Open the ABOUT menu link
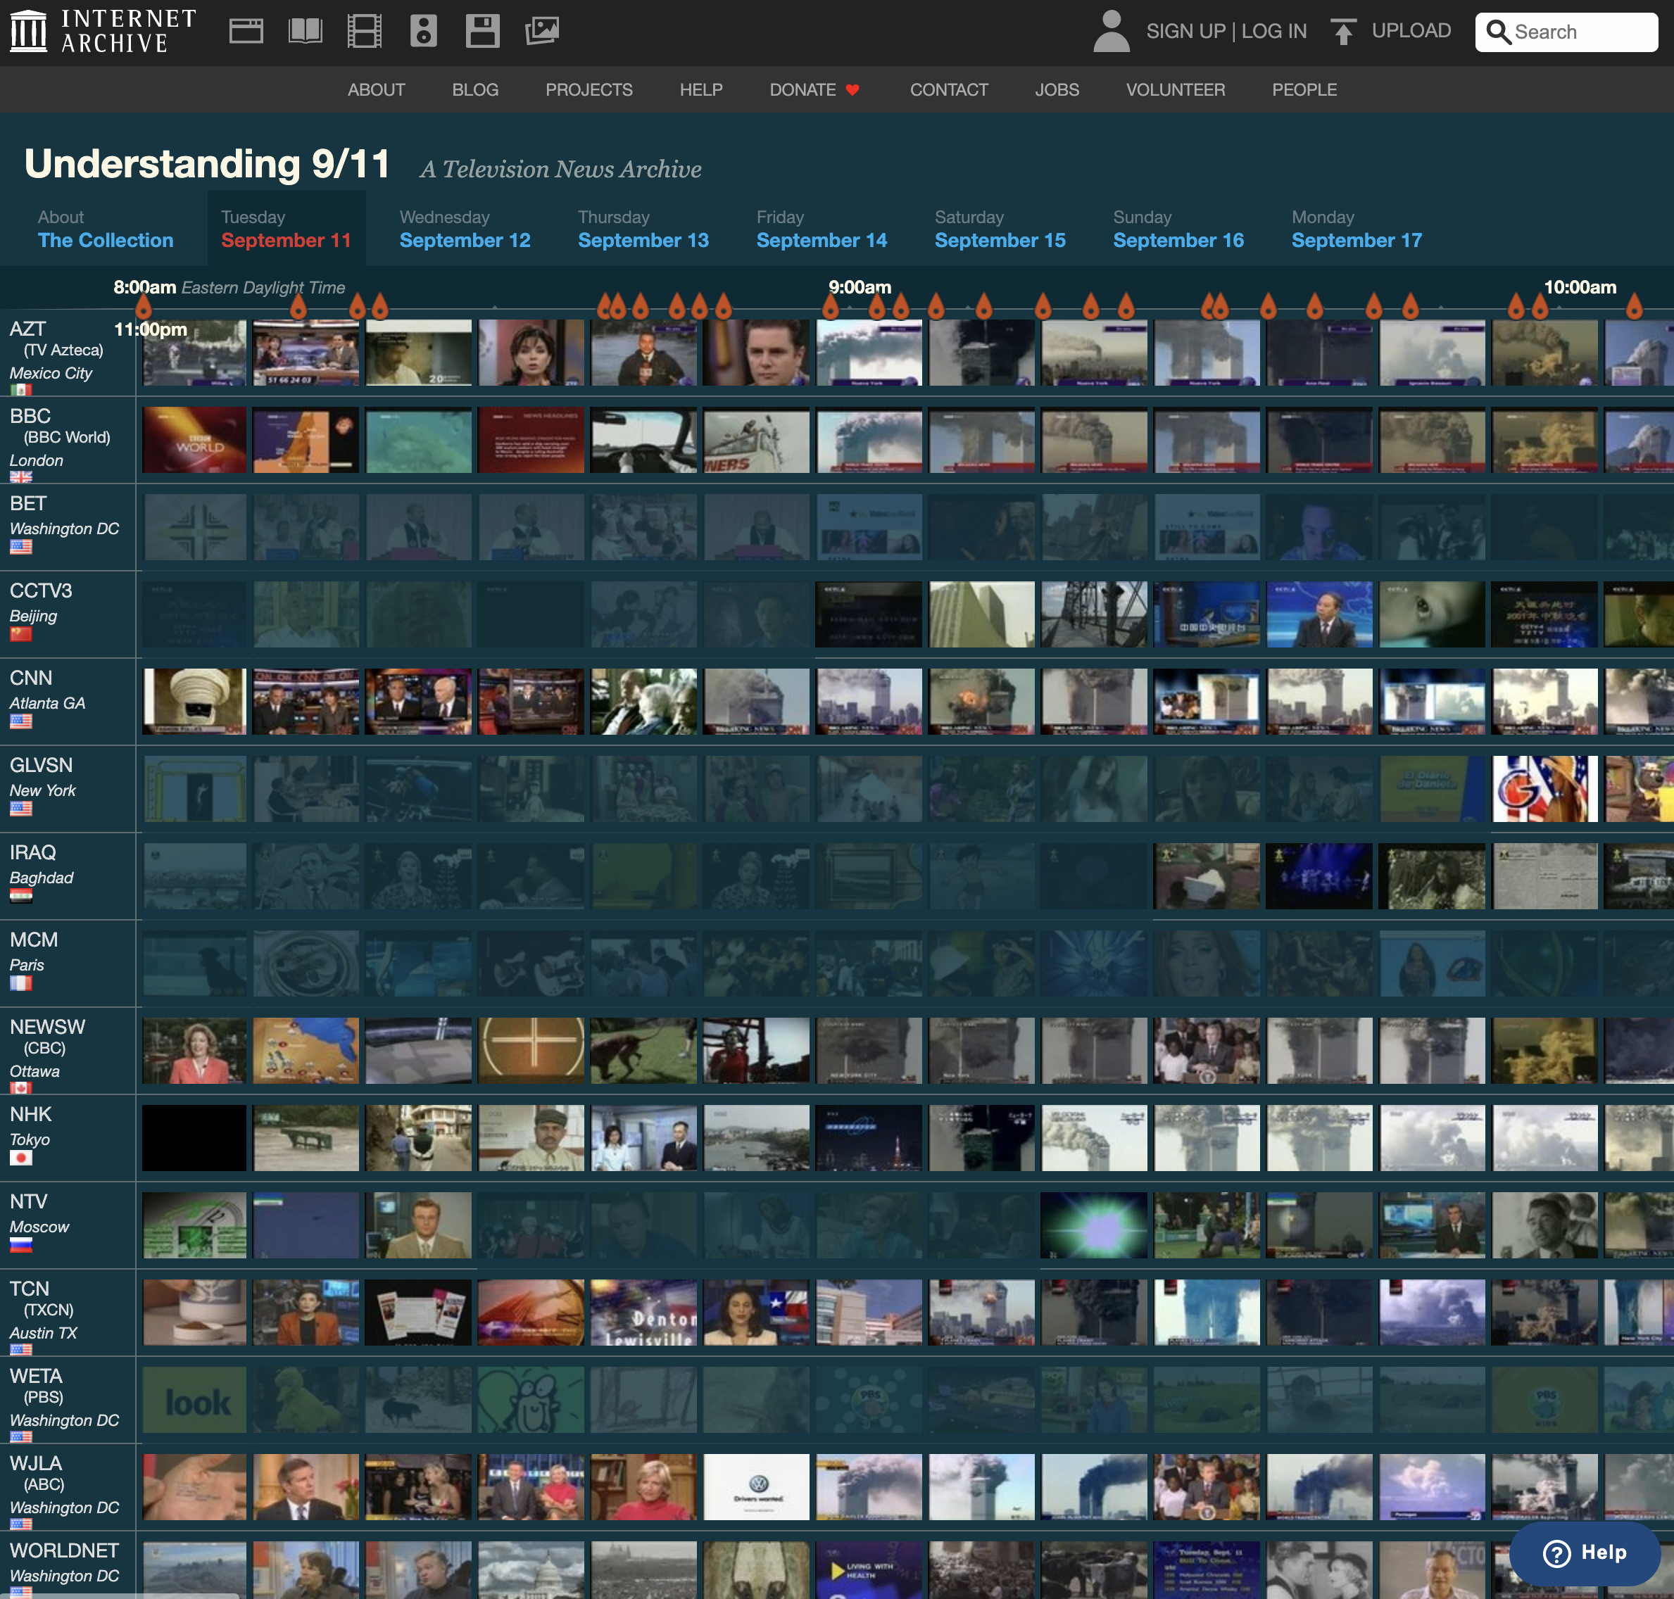 click(x=376, y=89)
